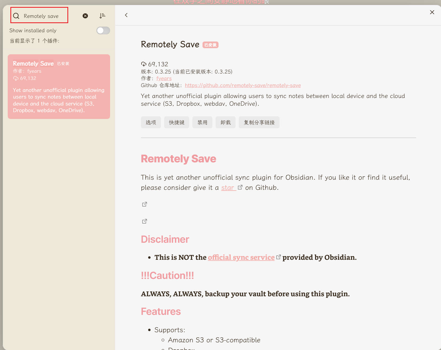Uninstall plugin via 卸载 button

point(225,122)
